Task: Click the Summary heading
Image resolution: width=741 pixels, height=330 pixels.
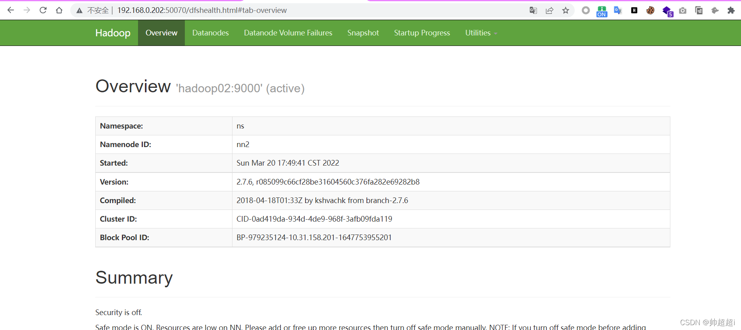Action: coord(134,278)
